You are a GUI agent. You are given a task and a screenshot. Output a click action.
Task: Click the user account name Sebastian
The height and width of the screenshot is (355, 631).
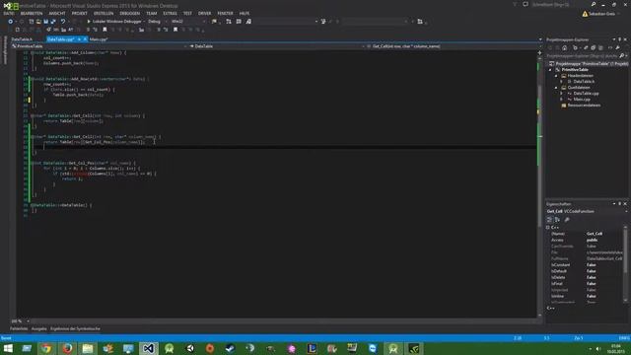click(602, 14)
